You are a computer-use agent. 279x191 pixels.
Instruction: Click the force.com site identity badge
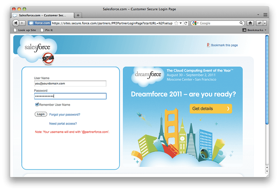(x=39, y=23)
